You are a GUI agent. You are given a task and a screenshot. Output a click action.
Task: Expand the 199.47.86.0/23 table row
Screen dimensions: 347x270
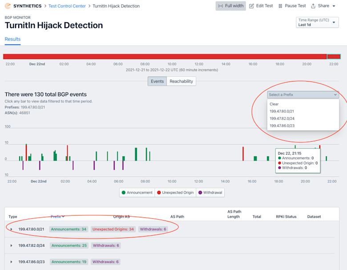click(x=11, y=262)
